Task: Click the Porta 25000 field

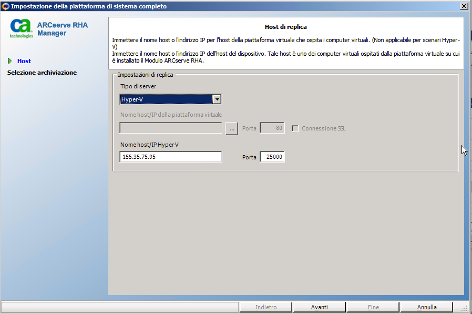Action: (272, 157)
